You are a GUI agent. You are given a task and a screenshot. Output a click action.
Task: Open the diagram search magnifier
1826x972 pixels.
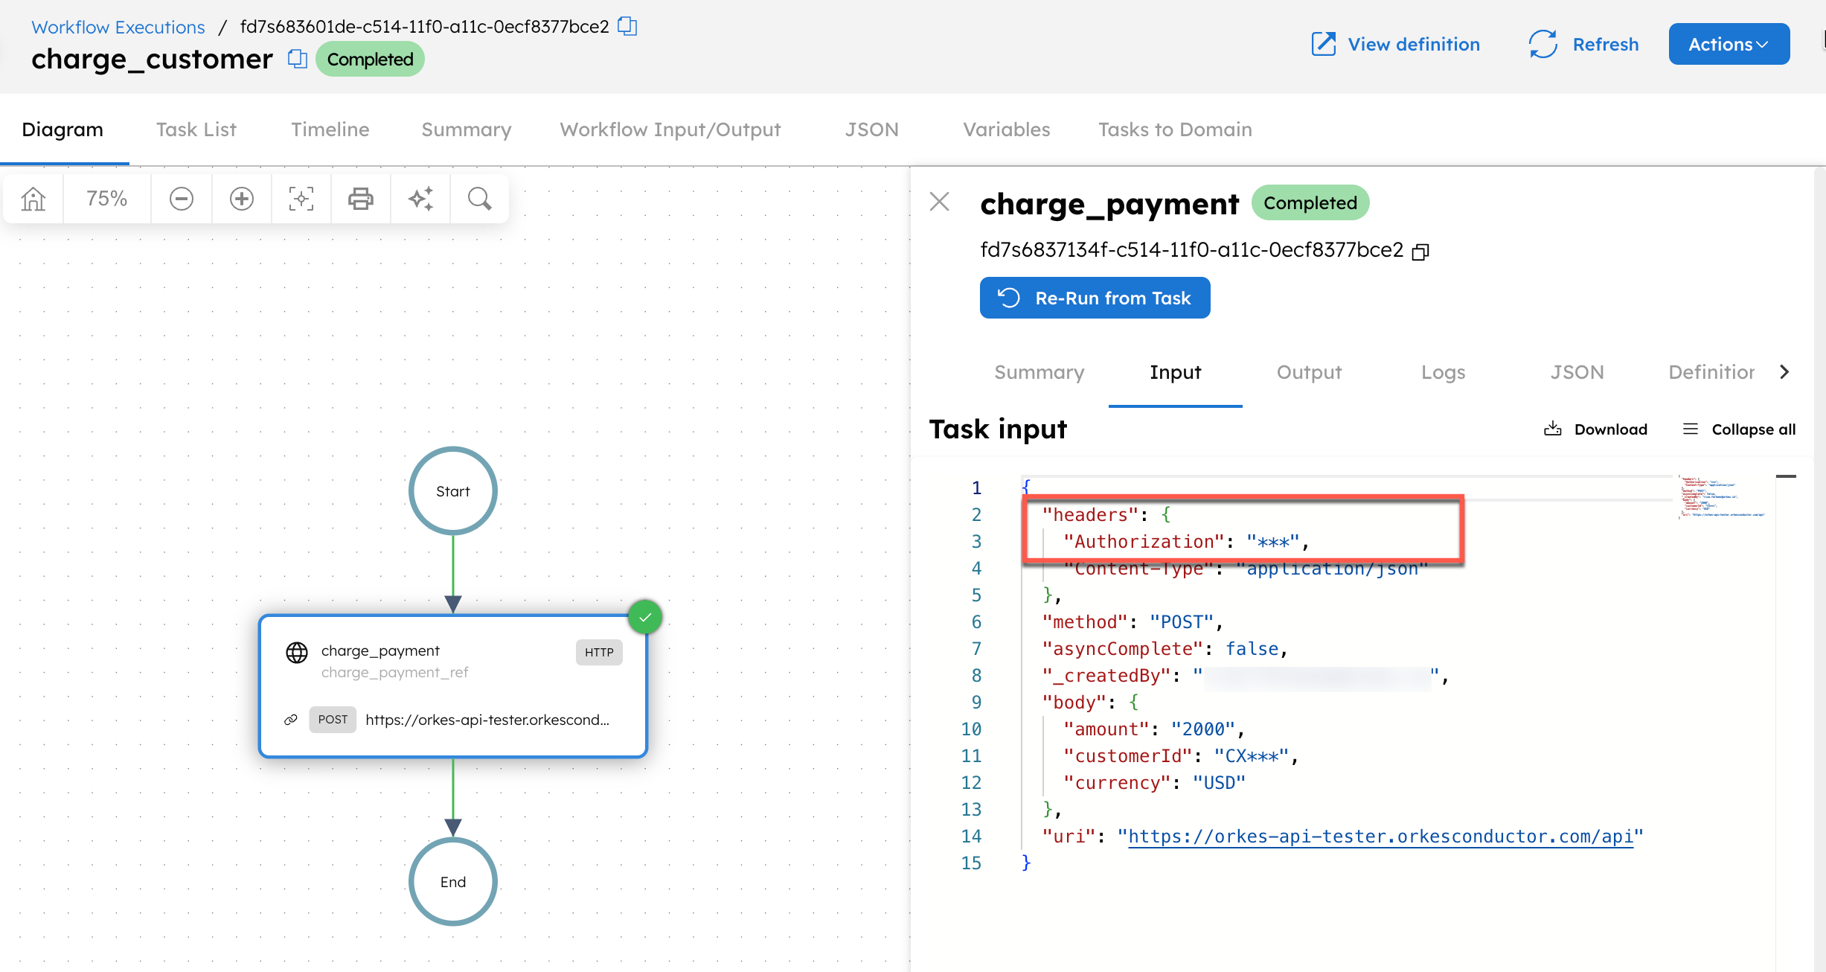pyautogui.click(x=479, y=199)
